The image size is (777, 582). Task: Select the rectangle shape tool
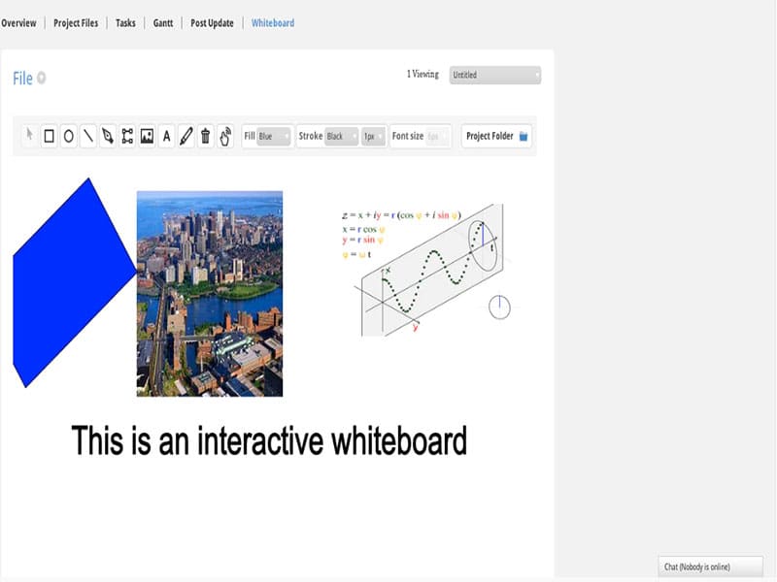50,136
